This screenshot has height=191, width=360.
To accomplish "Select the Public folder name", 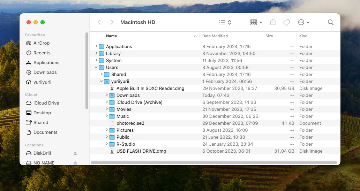I will coord(123,137).
